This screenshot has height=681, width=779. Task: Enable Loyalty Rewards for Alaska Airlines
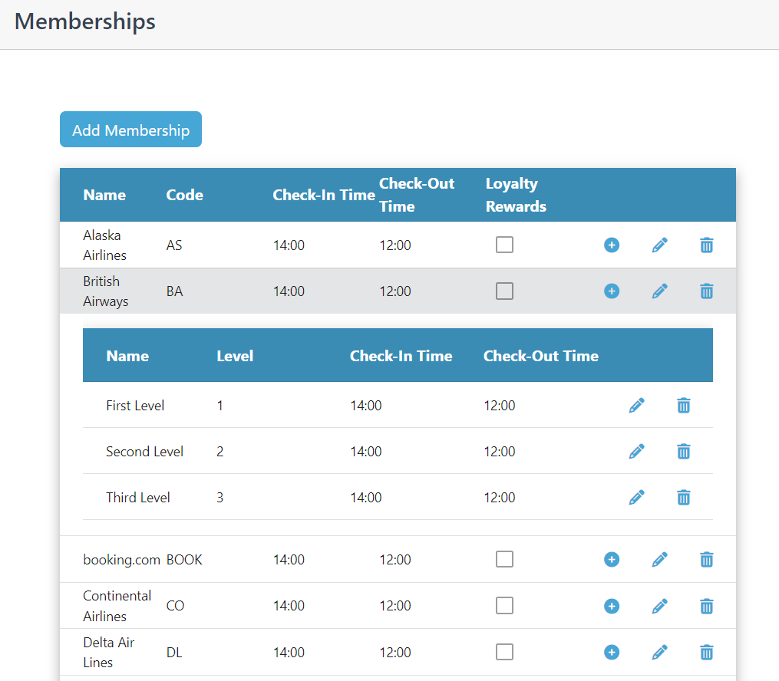click(504, 245)
